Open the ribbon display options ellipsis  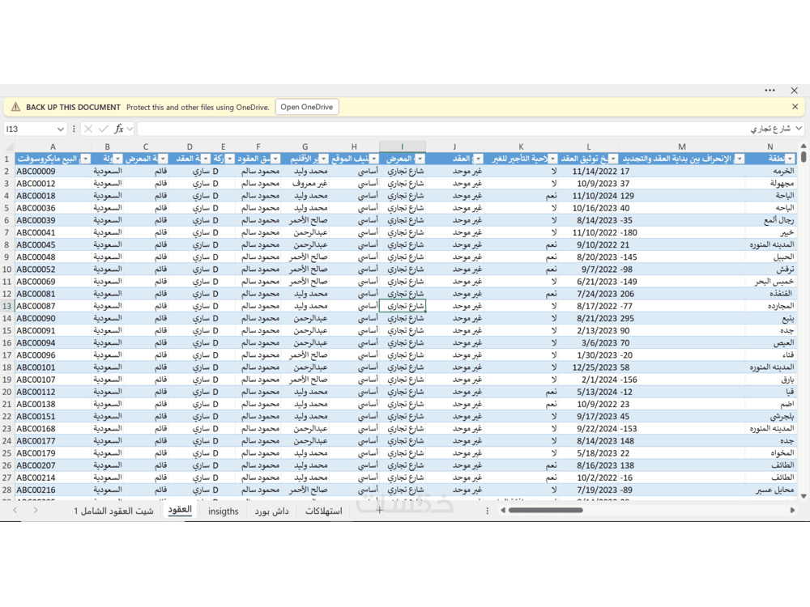pyautogui.click(x=769, y=91)
